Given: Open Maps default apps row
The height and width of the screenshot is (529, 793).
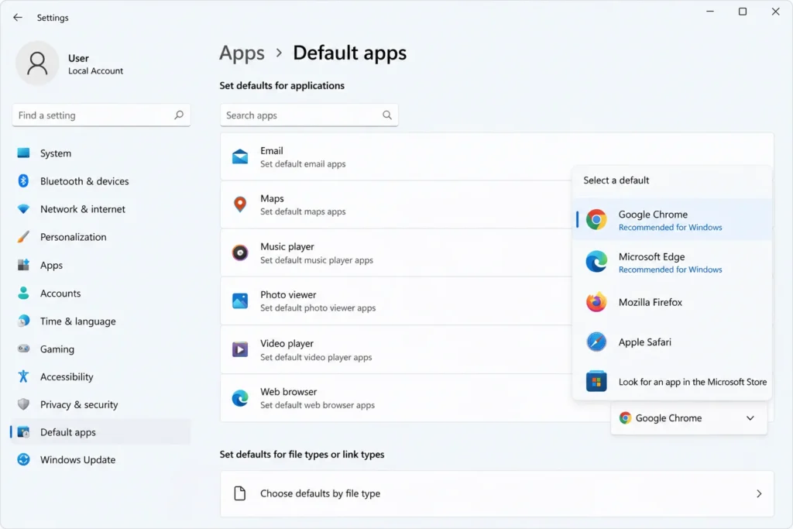Looking at the screenshot, I should pyautogui.click(x=396, y=204).
